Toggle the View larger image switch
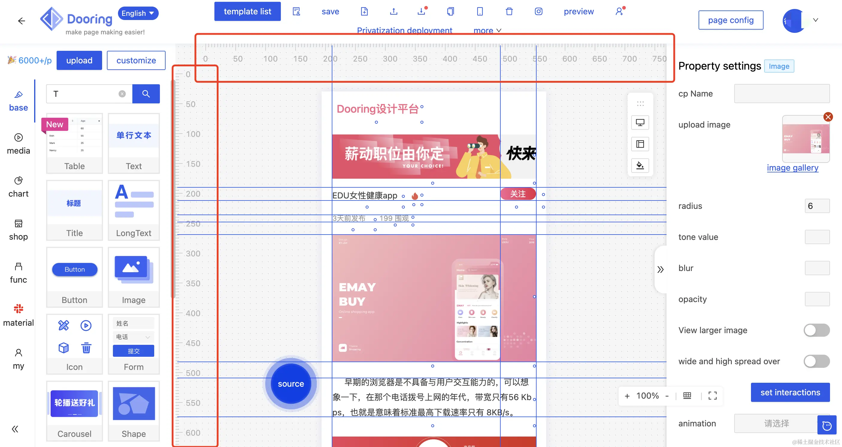 816,330
